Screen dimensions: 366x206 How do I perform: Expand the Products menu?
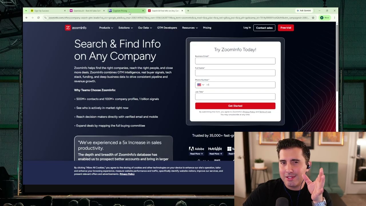click(106, 28)
